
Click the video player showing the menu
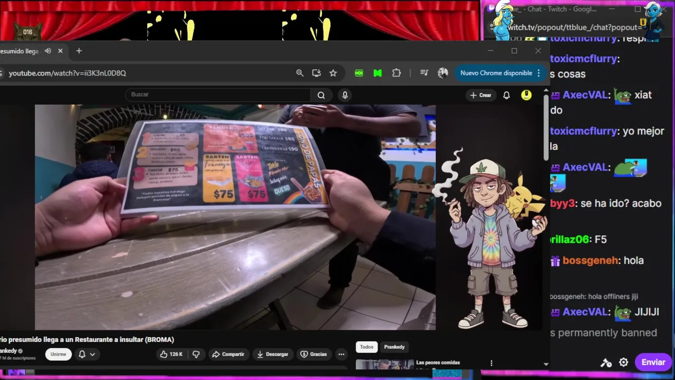coord(235,217)
